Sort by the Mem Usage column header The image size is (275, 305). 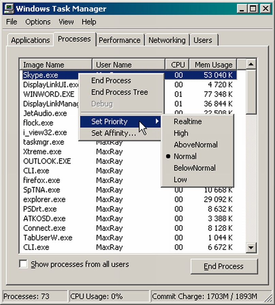213,65
